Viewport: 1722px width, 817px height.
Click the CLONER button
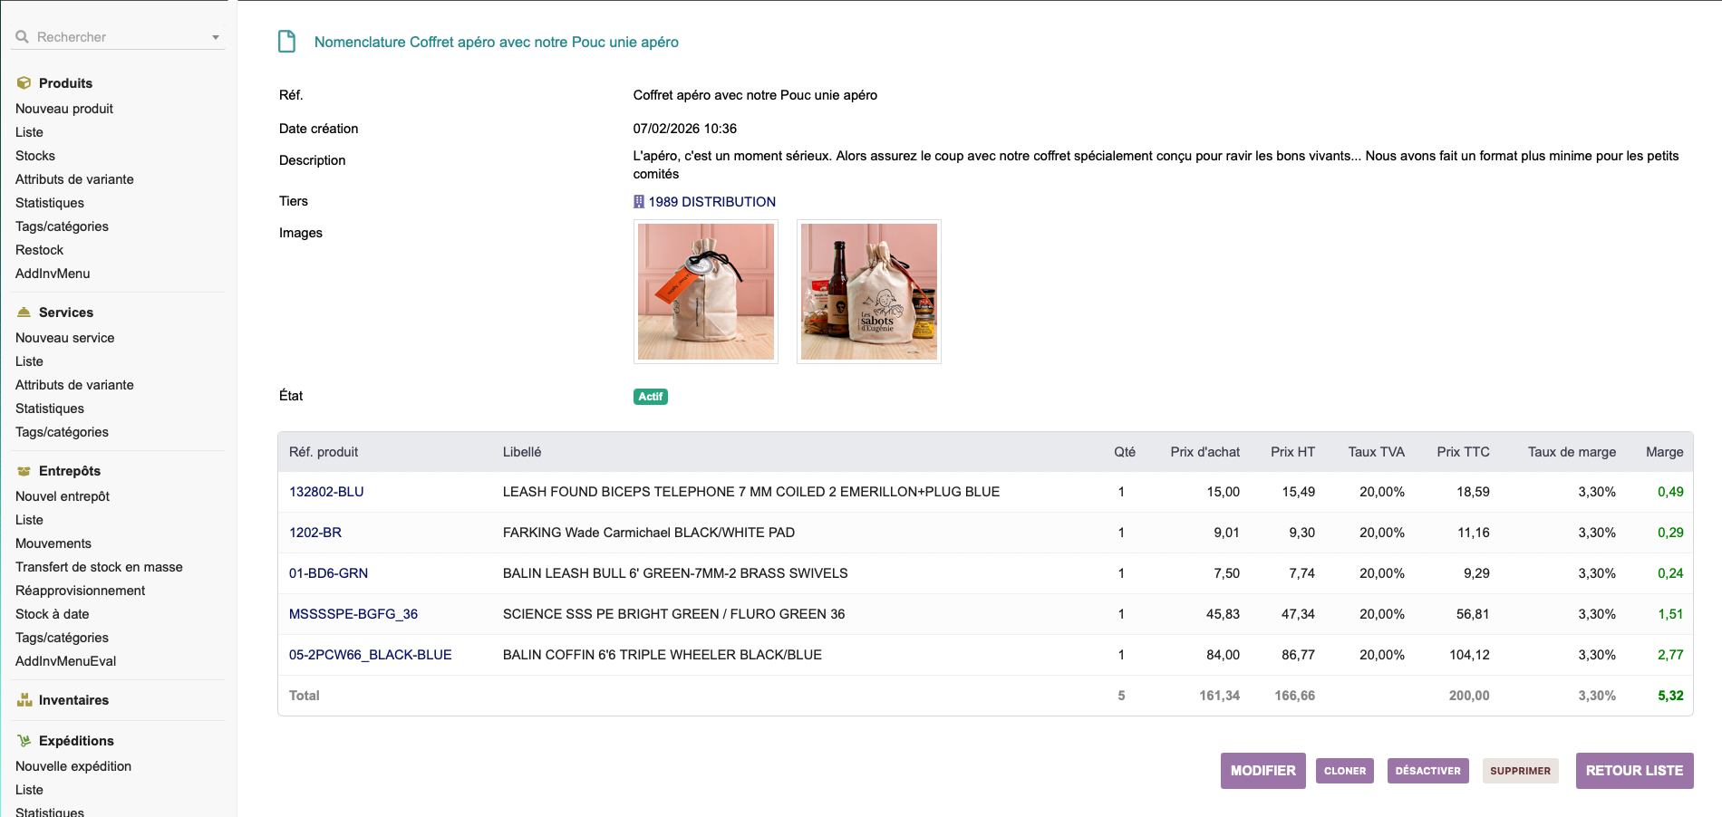pyautogui.click(x=1344, y=771)
